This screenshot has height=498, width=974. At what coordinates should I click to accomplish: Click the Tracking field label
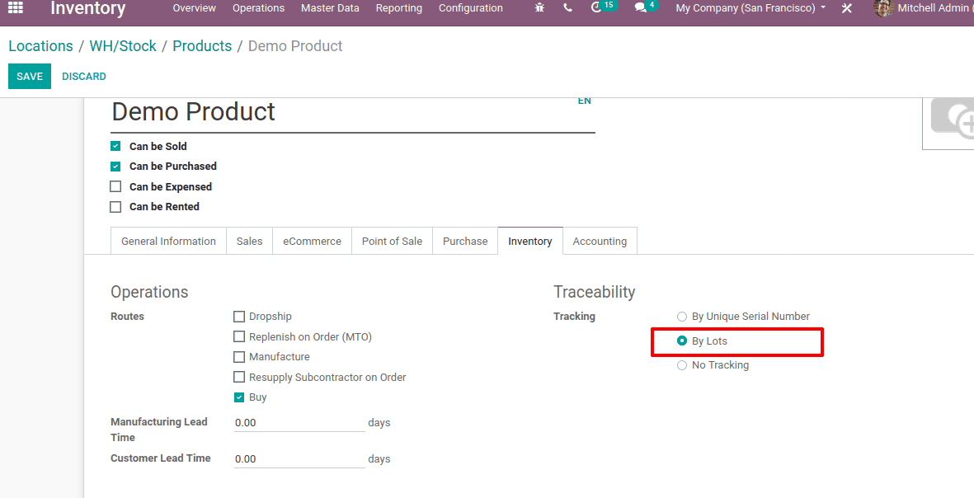tap(574, 317)
